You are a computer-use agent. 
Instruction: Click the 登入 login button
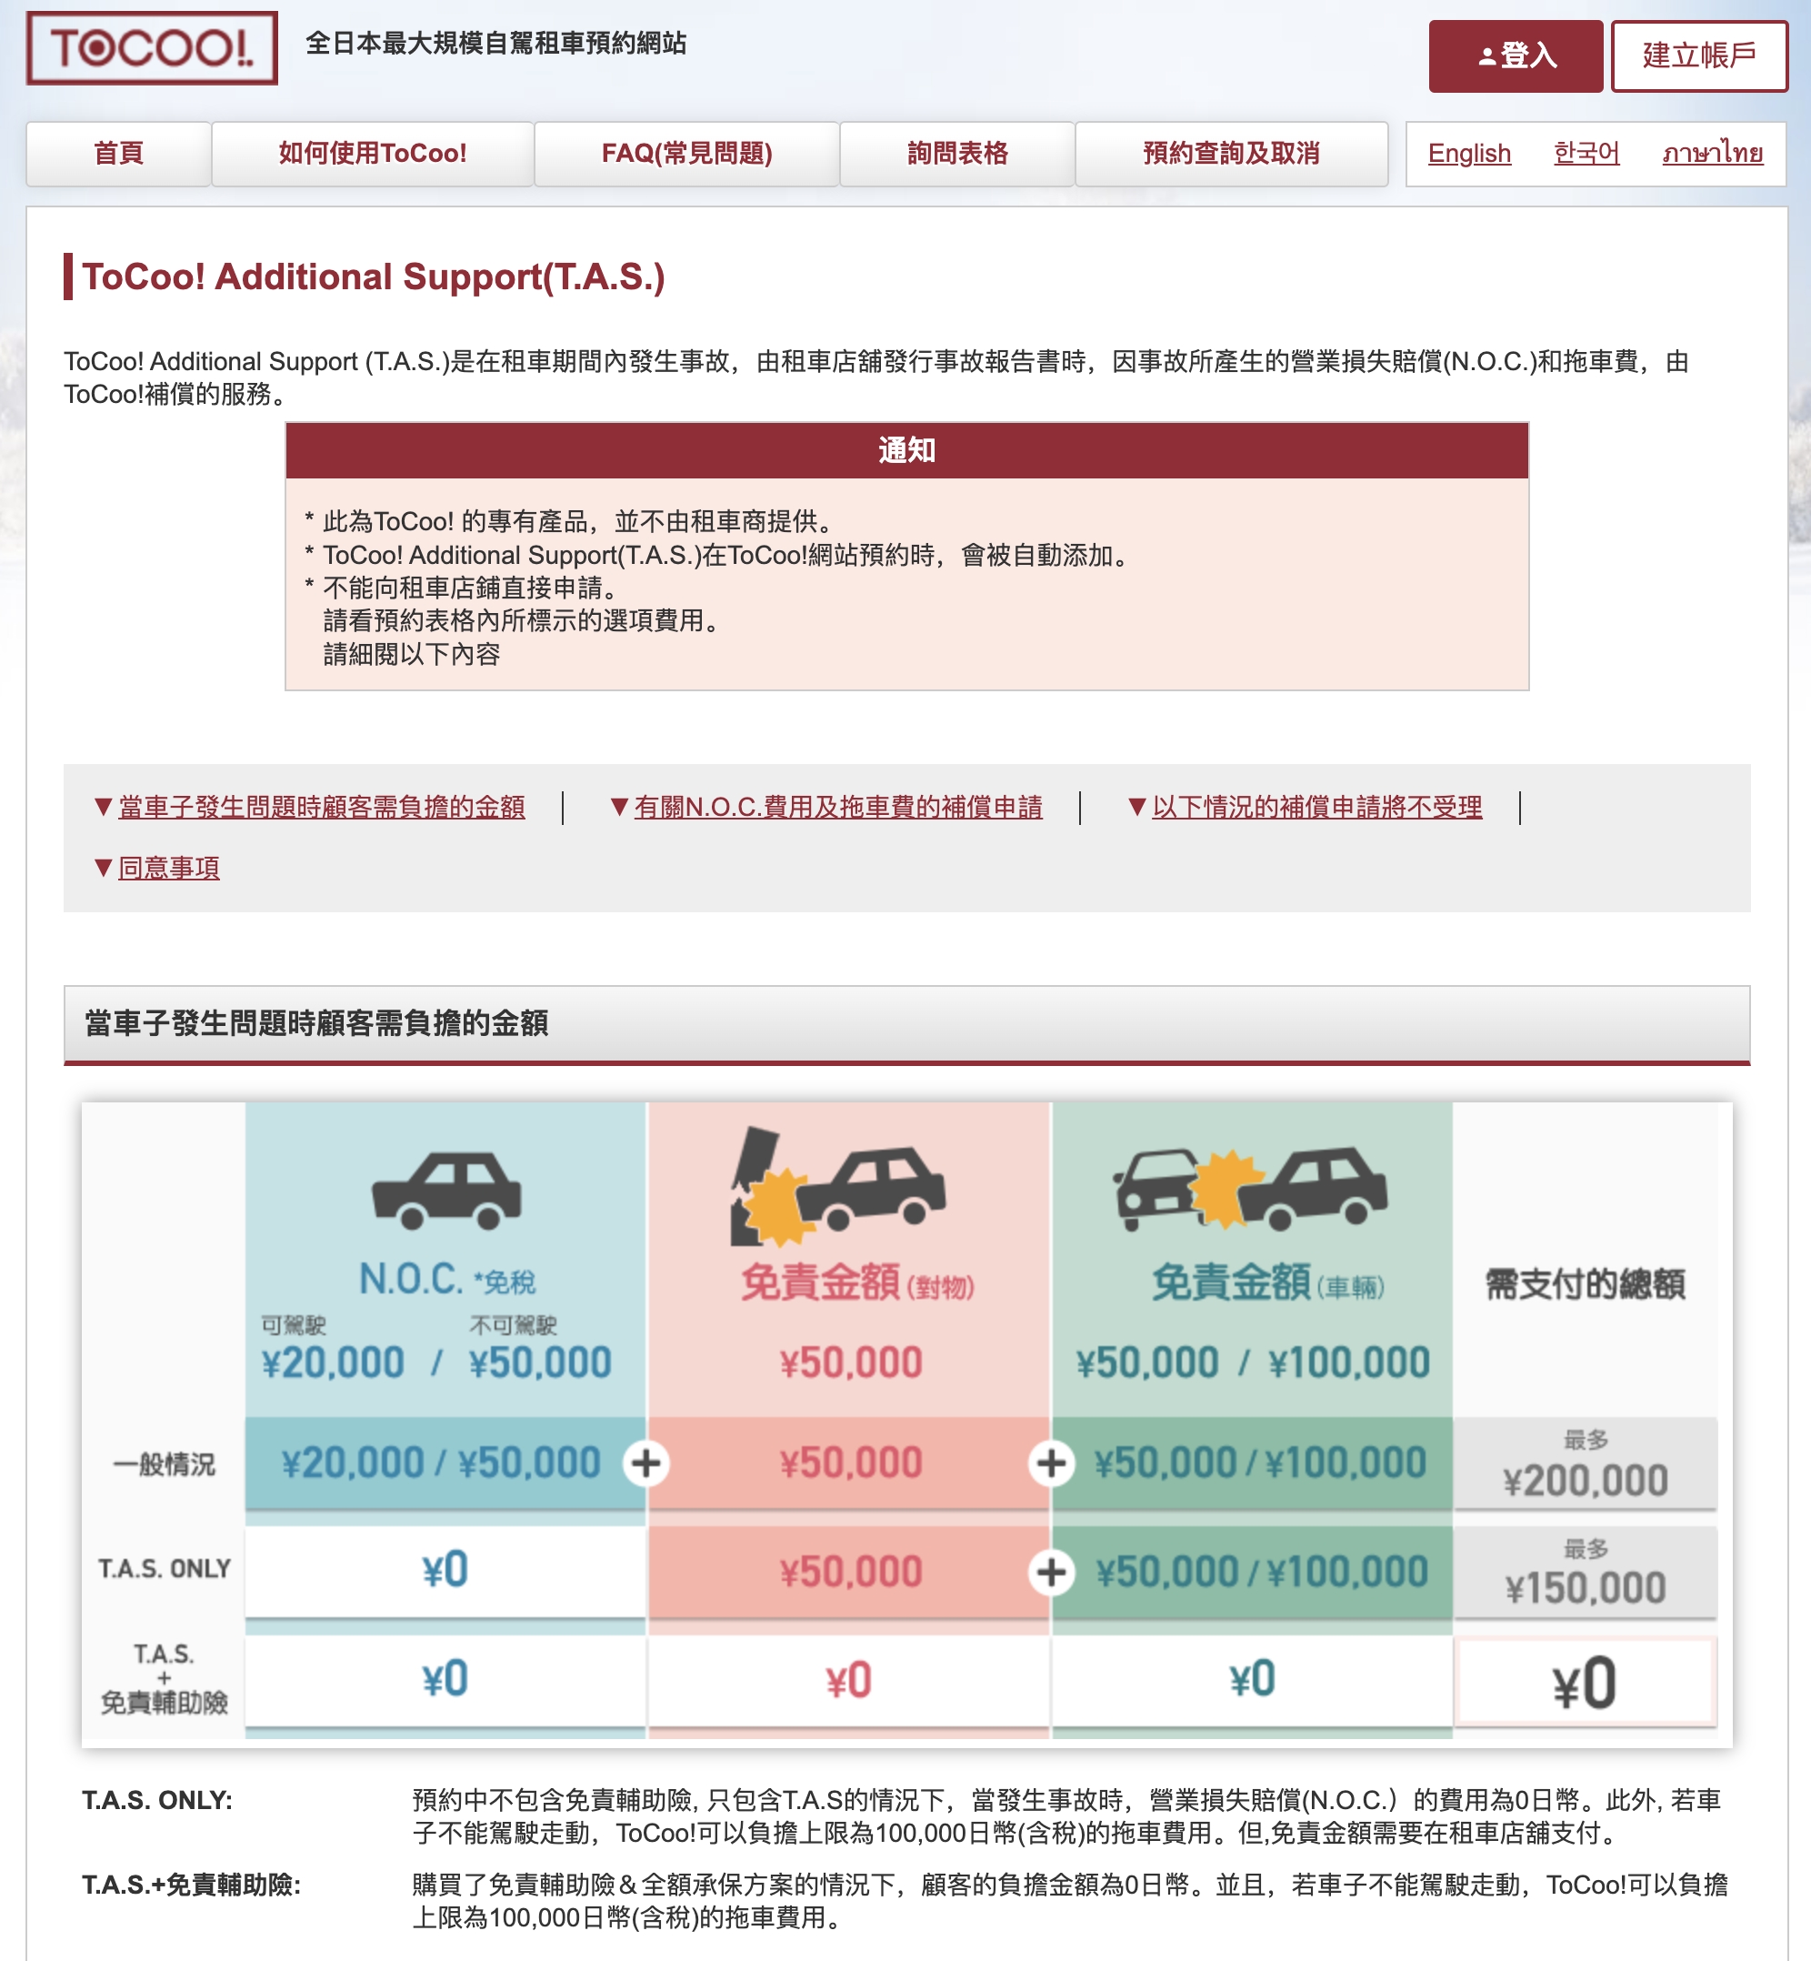1515,55
